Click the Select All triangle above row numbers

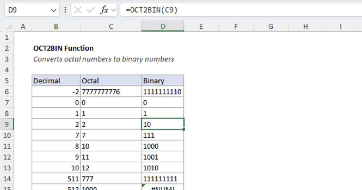[x=9, y=27]
